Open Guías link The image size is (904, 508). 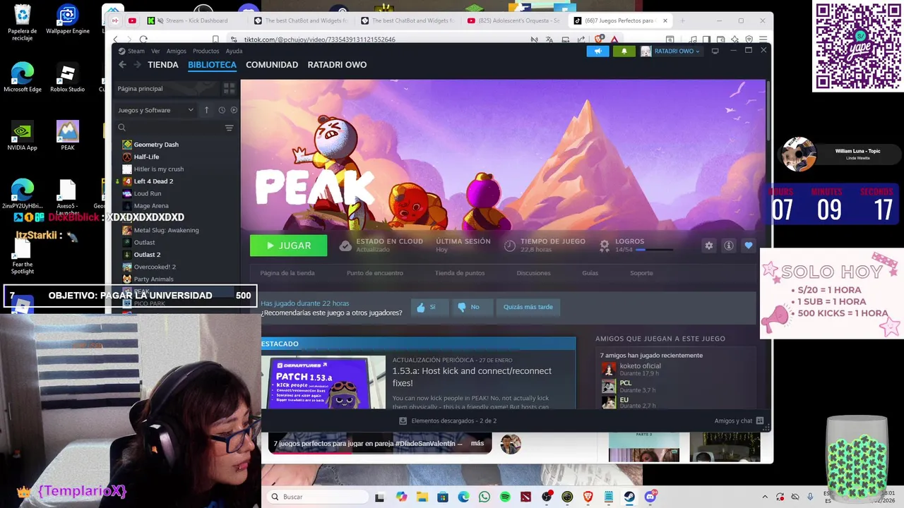point(590,273)
